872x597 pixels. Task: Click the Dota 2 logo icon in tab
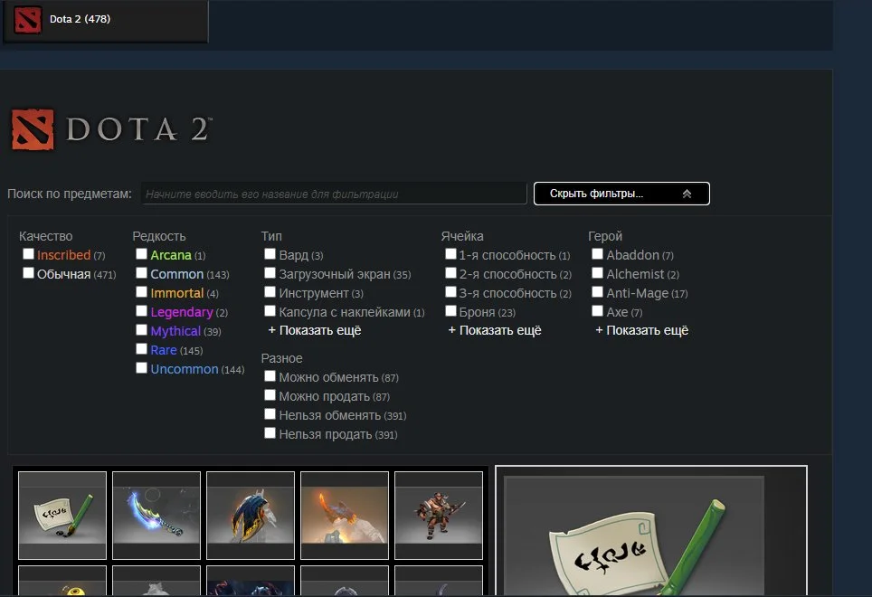(x=27, y=20)
